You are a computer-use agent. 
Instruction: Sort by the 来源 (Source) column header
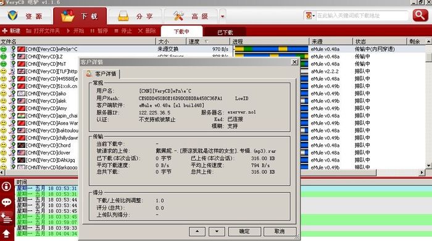point(331,41)
